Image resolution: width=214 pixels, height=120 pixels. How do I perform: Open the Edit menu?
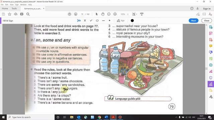point(7,5)
